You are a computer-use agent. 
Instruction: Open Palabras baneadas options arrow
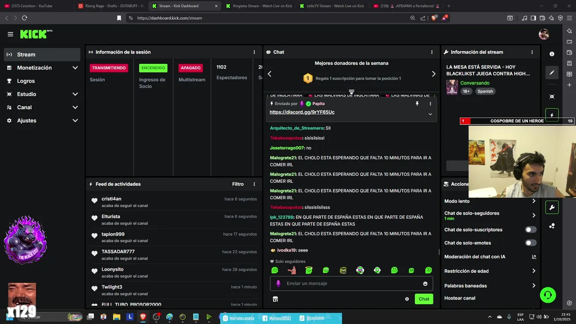534,286
